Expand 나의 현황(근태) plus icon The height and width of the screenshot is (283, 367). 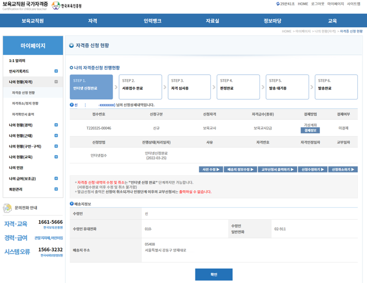[x=56, y=136]
